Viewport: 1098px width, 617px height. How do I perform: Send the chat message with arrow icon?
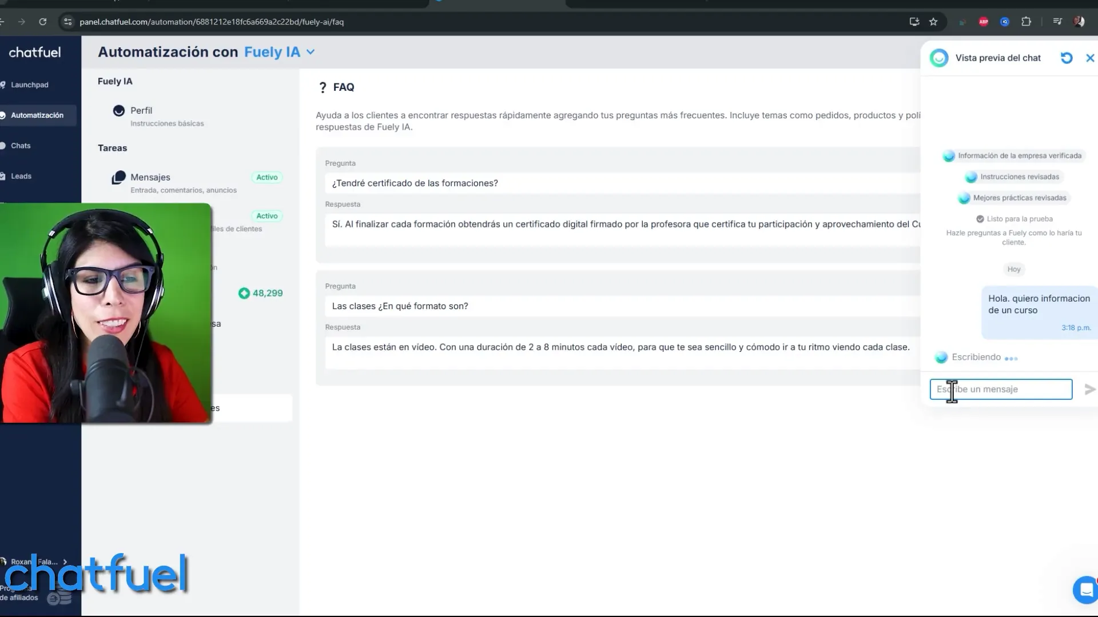click(x=1090, y=389)
